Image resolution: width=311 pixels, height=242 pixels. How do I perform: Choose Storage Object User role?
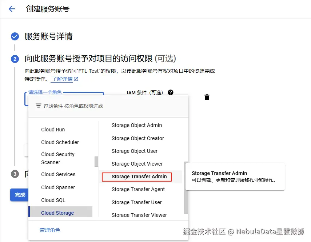(x=135, y=151)
